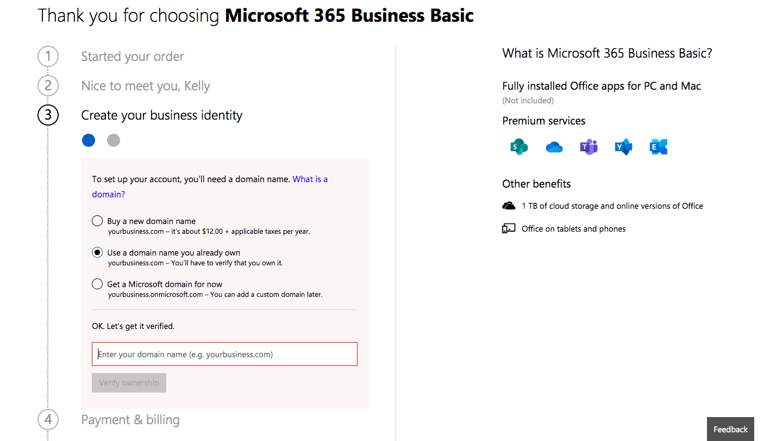The height and width of the screenshot is (441, 764).
Task: Click the blue first-page progress dot
Action: pyautogui.click(x=89, y=140)
